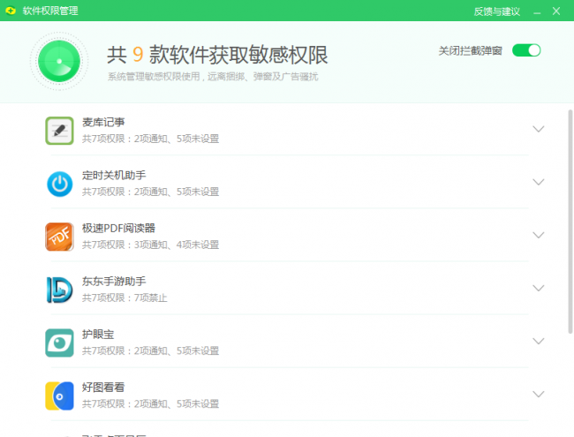Open the 反馈与建议 feedback link

coord(496,11)
